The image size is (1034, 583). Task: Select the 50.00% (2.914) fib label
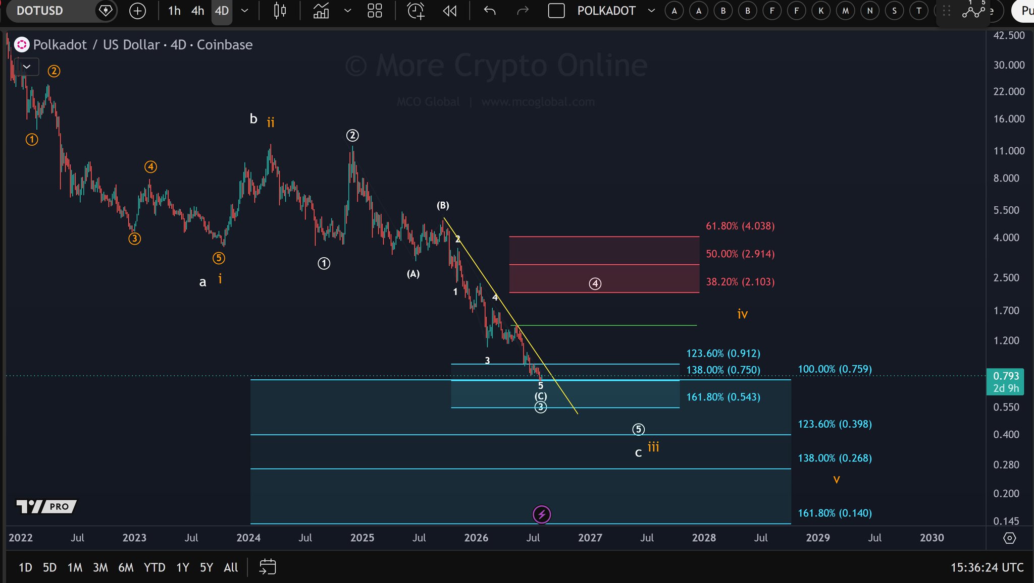coord(740,254)
